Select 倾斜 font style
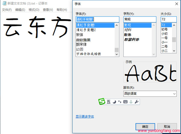181x134 pixels. tap(138, 30)
